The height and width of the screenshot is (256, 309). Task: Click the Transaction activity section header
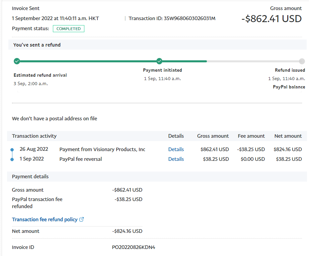click(x=34, y=136)
